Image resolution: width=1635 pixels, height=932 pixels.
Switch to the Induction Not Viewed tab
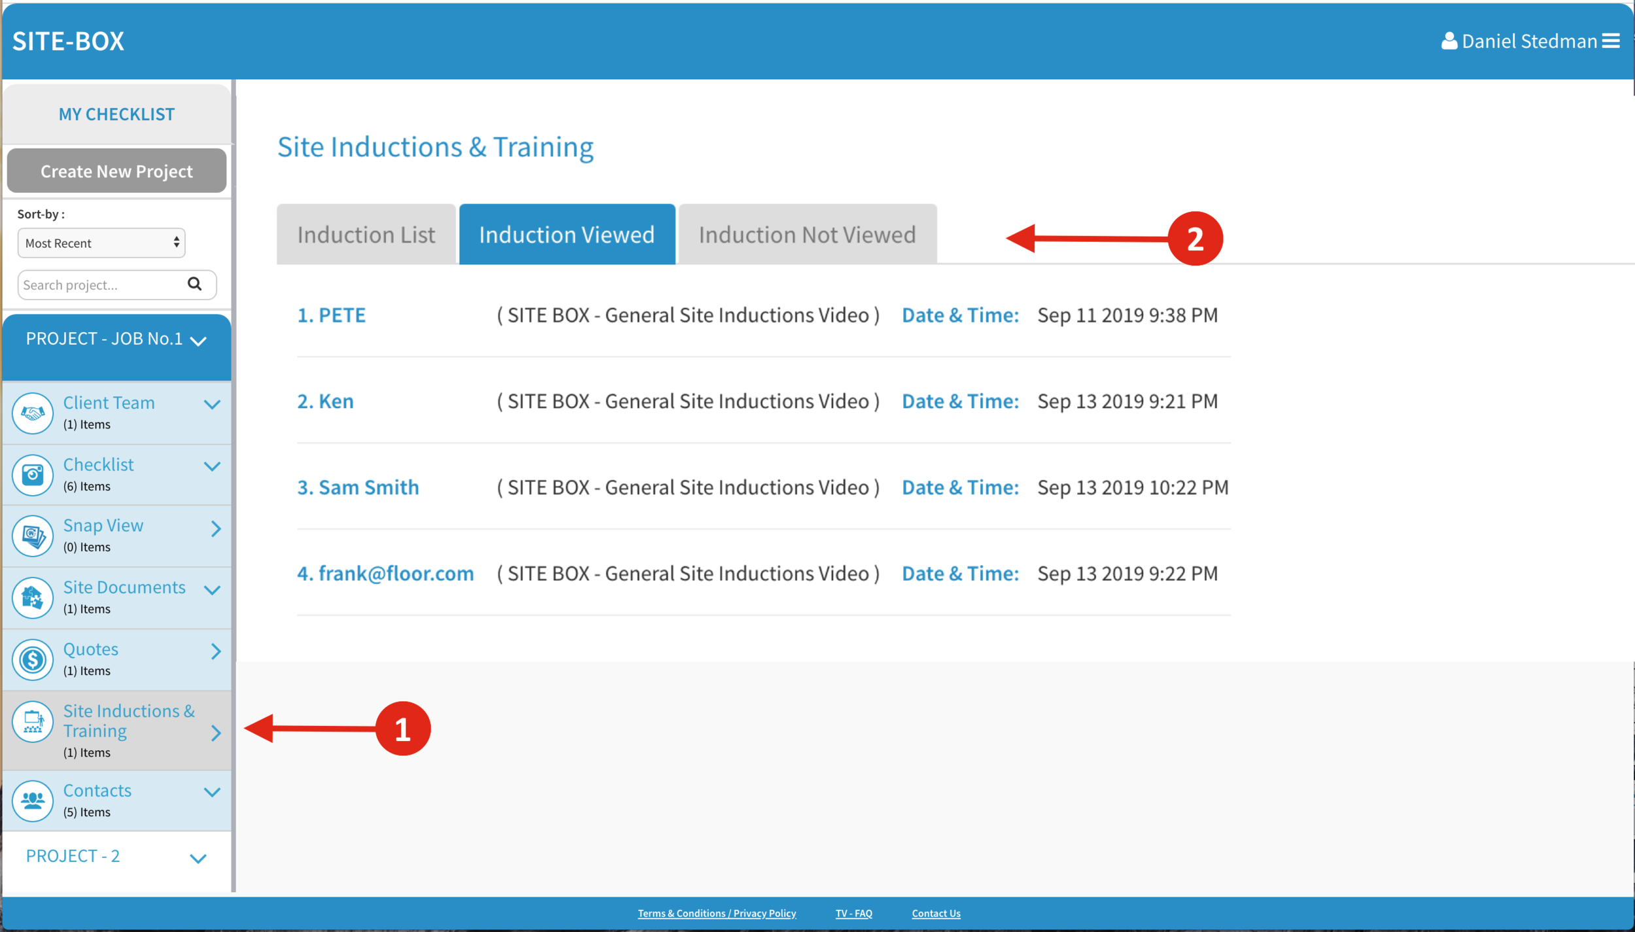(x=807, y=235)
